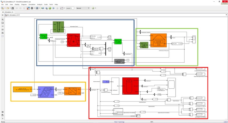Open the Model Advisor checkmark dropdown arrow
The height and width of the screenshot is (123, 228).
(96, 8)
